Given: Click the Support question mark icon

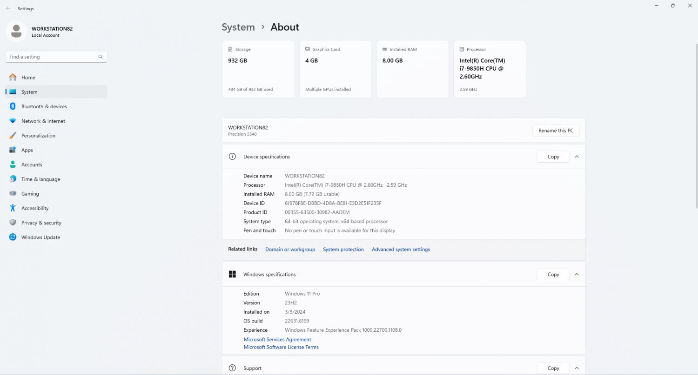Looking at the screenshot, I should coord(232,368).
